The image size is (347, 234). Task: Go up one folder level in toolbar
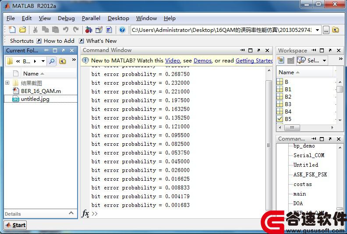336,30
